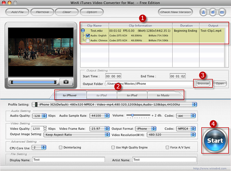Switch to the to Music tab
The image size is (231, 171).
coord(163,95)
